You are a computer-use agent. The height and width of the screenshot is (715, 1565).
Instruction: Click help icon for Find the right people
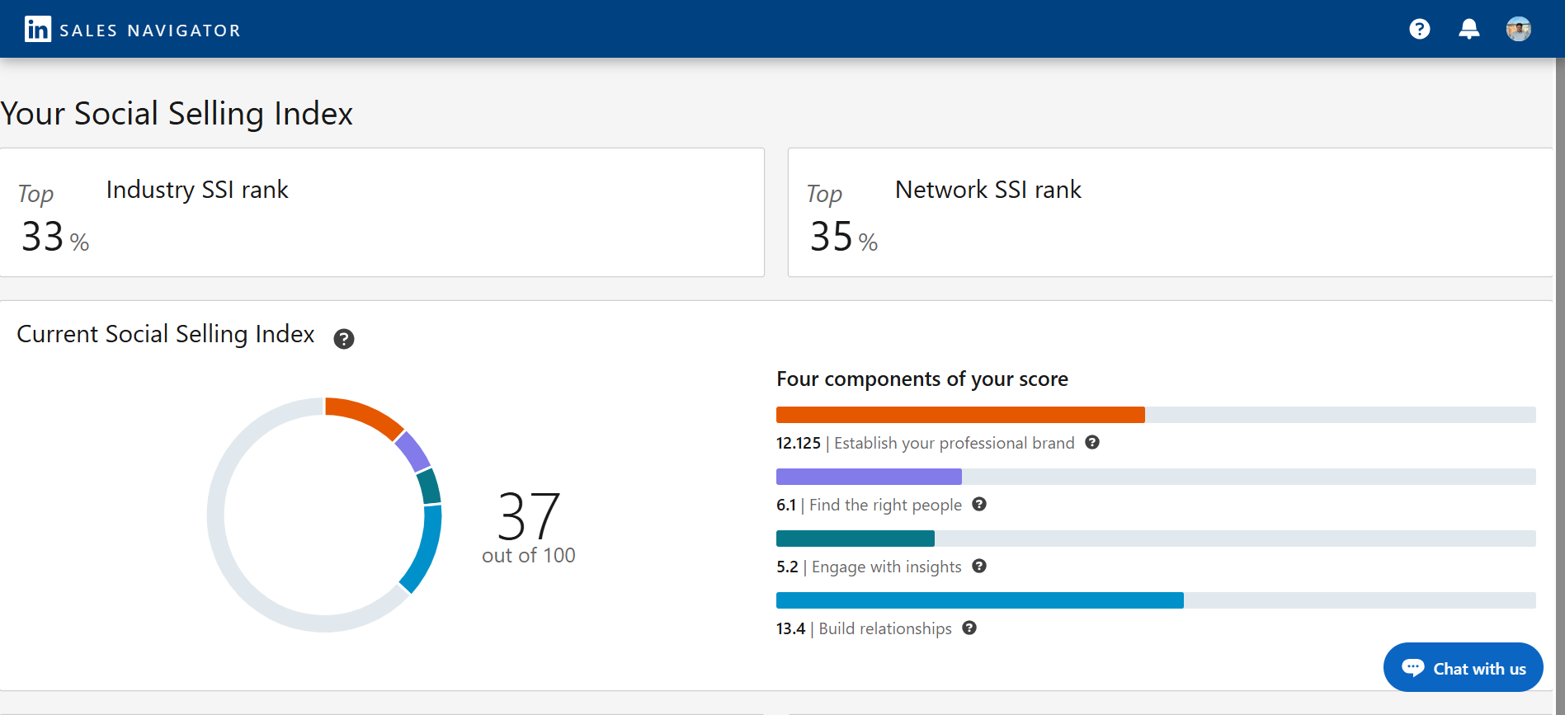click(979, 504)
